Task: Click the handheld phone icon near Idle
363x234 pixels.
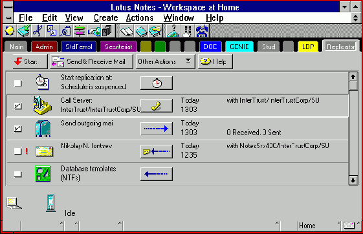Action: (50, 203)
